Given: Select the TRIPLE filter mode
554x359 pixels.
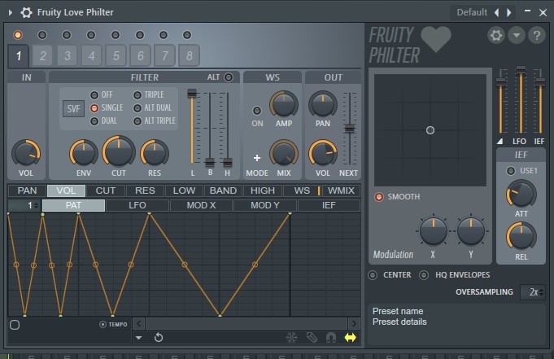Looking at the screenshot, I should [x=137, y=95].
